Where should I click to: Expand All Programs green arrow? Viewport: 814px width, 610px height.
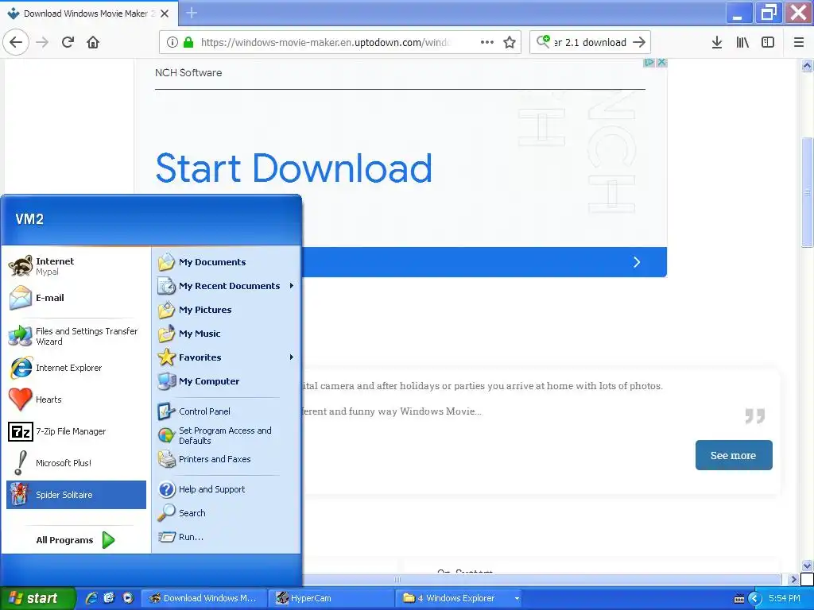[108, 540]
